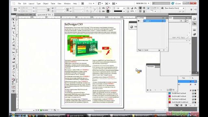Open the Window menu

67,4
